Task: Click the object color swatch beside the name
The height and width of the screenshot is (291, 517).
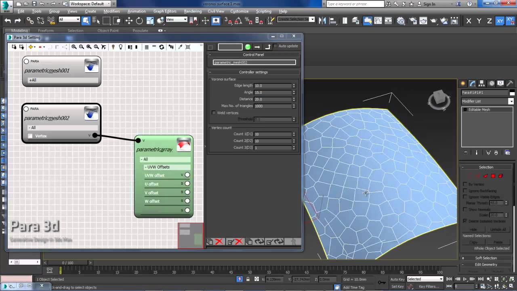Action: pos(512,93)
